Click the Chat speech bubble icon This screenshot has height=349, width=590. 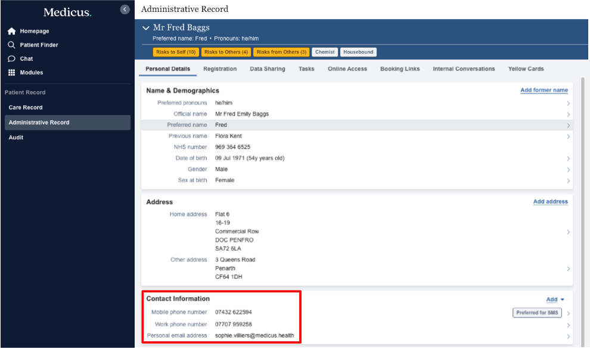[x=11, y=59]
